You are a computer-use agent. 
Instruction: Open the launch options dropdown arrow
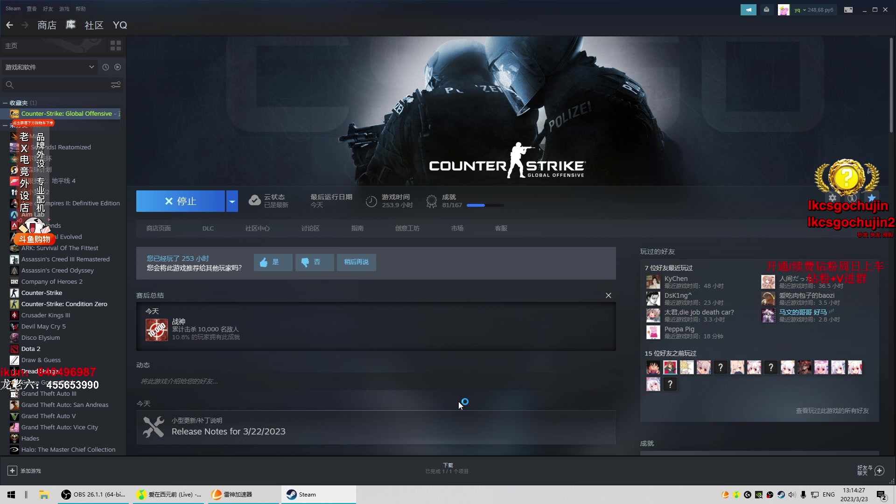pos(232,201)
